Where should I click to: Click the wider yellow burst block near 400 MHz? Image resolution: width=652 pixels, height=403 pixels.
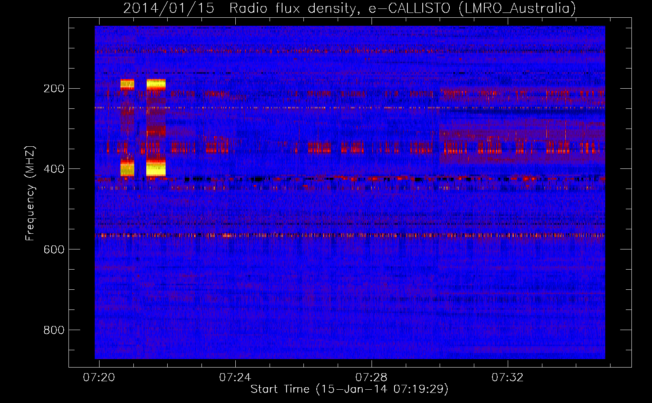coord(156,168)
